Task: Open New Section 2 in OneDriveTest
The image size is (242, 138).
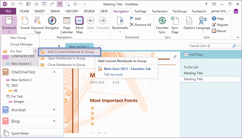Action: click(x=21, y=80)
